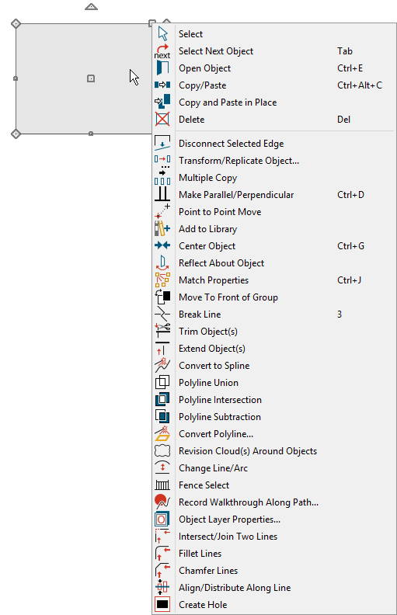Click the Revision Cloud icon
The image size is (397, 615).
162,450
